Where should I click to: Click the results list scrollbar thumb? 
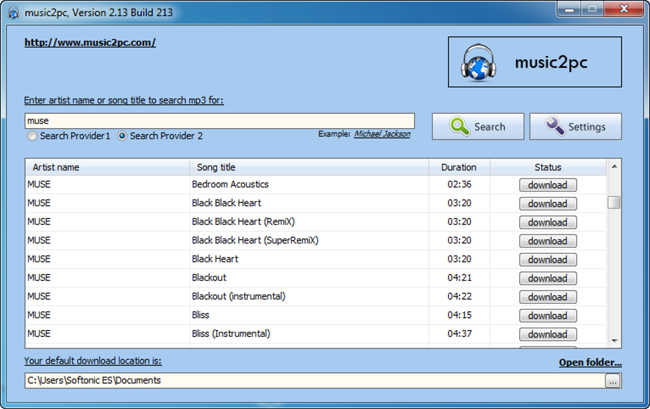tap(614, 203)
